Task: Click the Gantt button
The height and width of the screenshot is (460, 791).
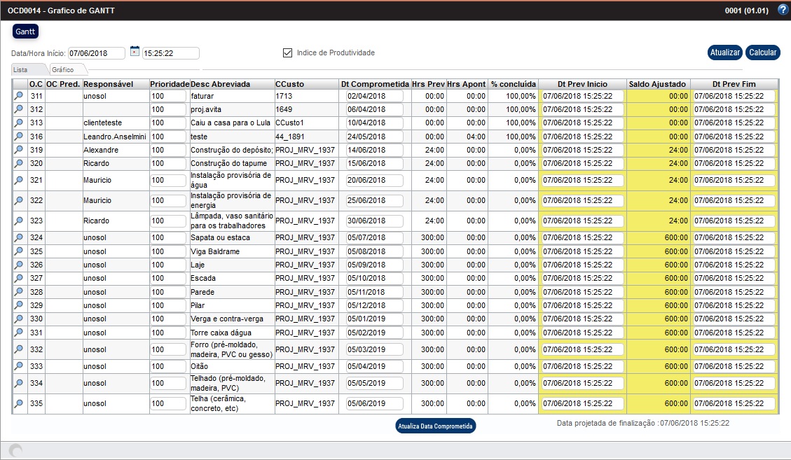Action: point(25,32)
